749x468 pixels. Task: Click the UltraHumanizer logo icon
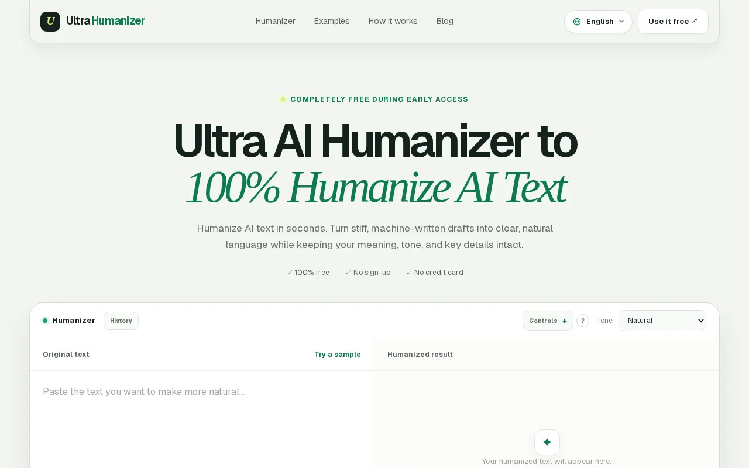(x=50, y=22)
